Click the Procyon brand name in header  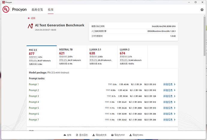click(x=19, y=10)
